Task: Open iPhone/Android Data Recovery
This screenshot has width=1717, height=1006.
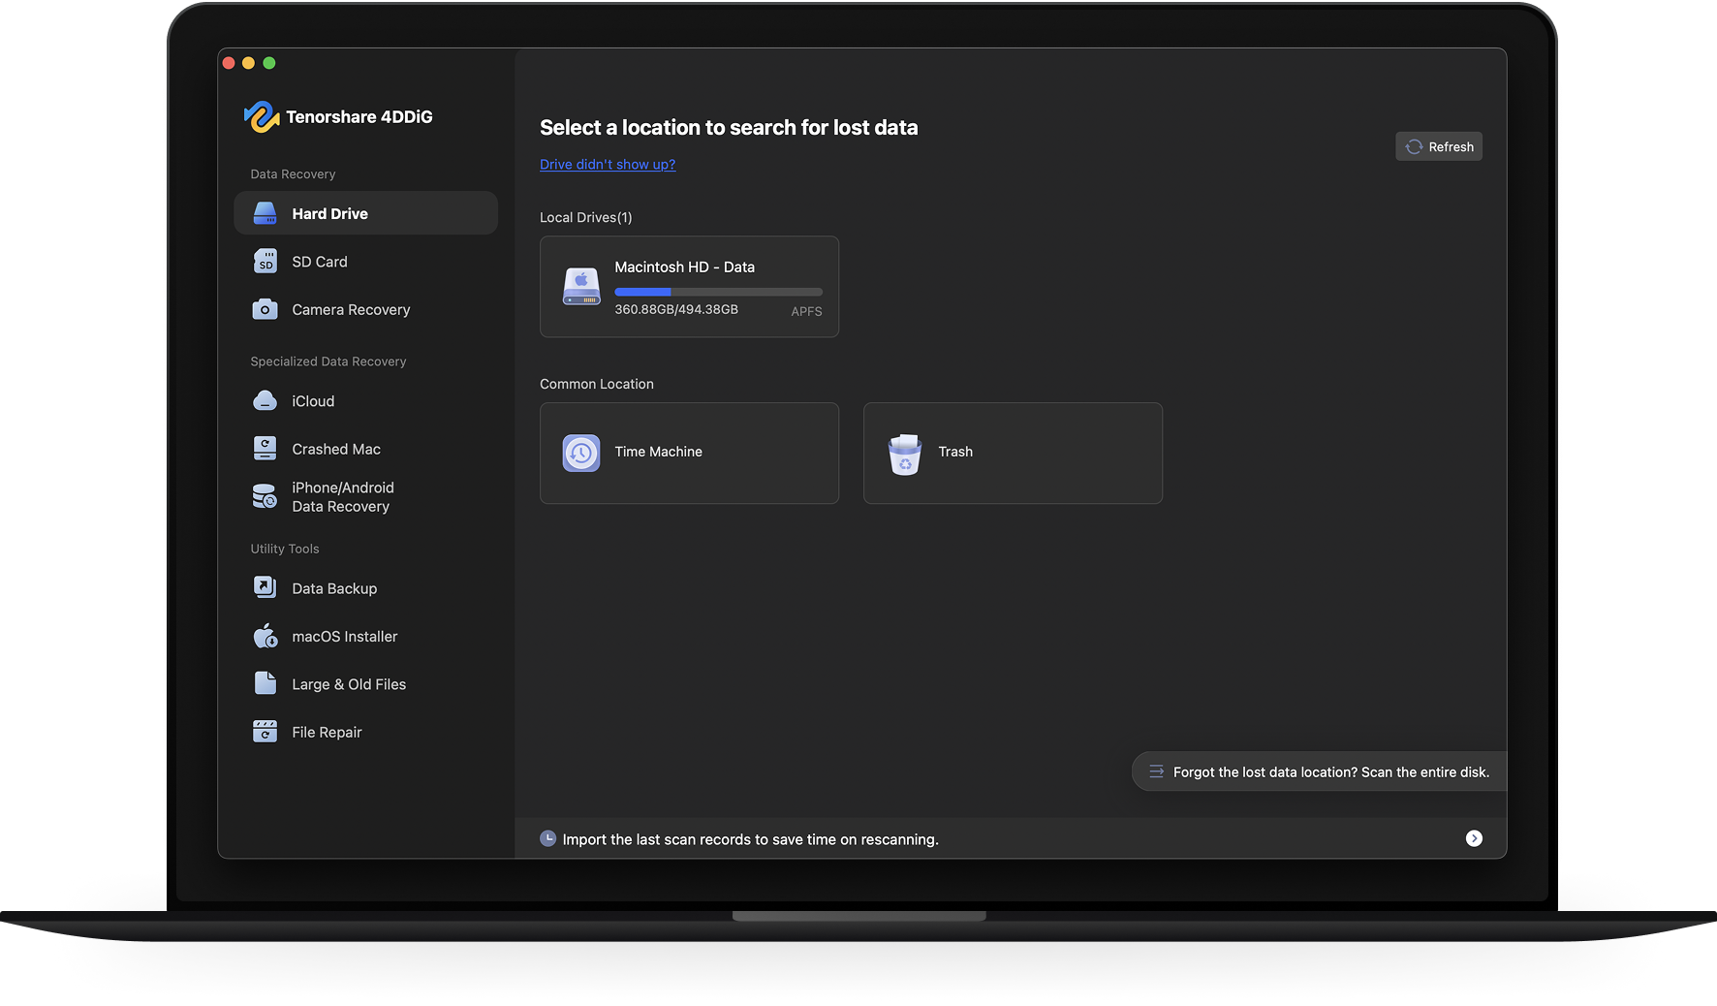Action: point(366,497)
